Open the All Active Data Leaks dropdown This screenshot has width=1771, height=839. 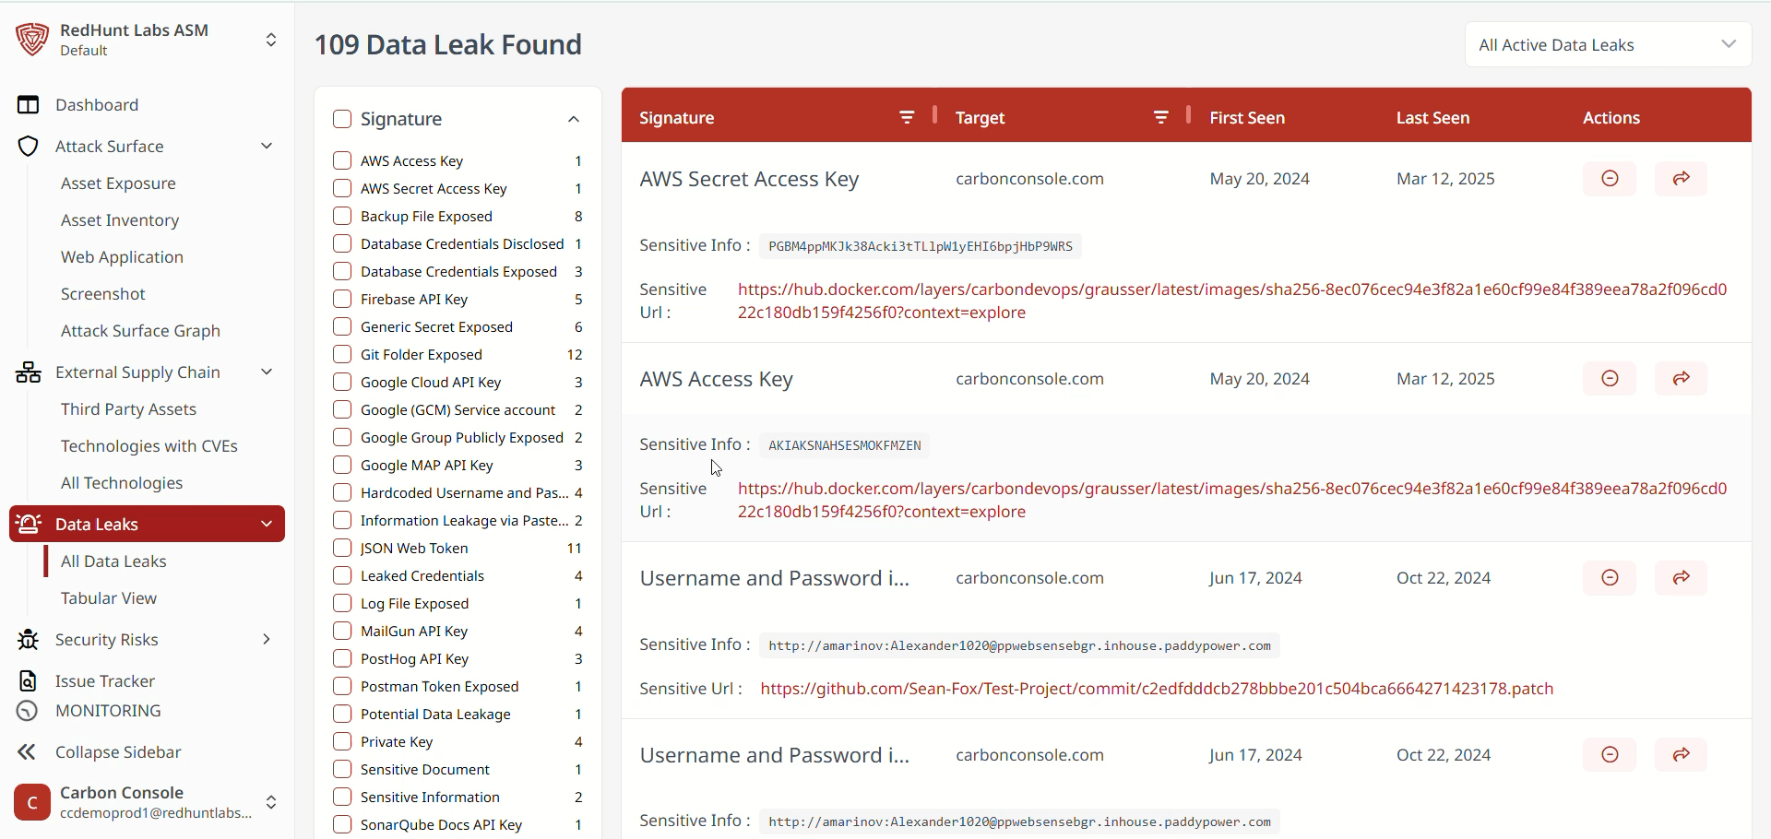1608,44
